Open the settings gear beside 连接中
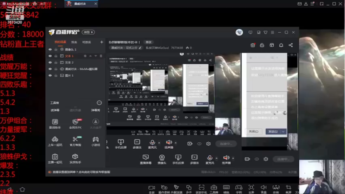 click(266, 159)
